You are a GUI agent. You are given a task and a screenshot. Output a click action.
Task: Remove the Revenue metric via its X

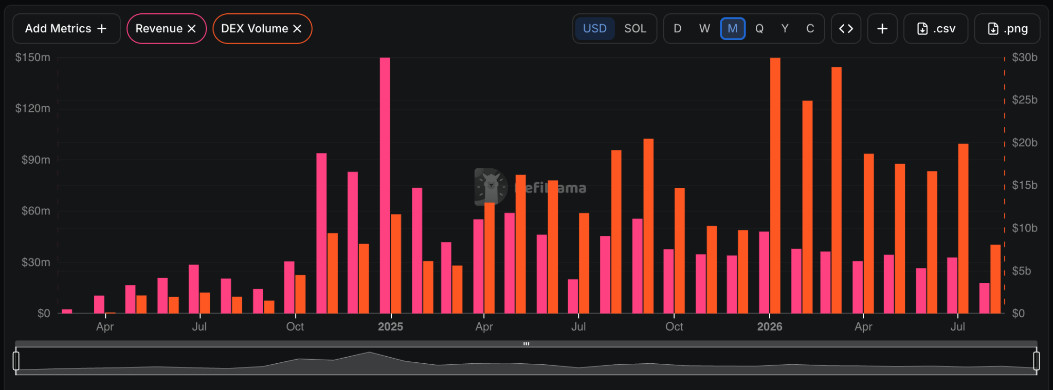point(192,29)
